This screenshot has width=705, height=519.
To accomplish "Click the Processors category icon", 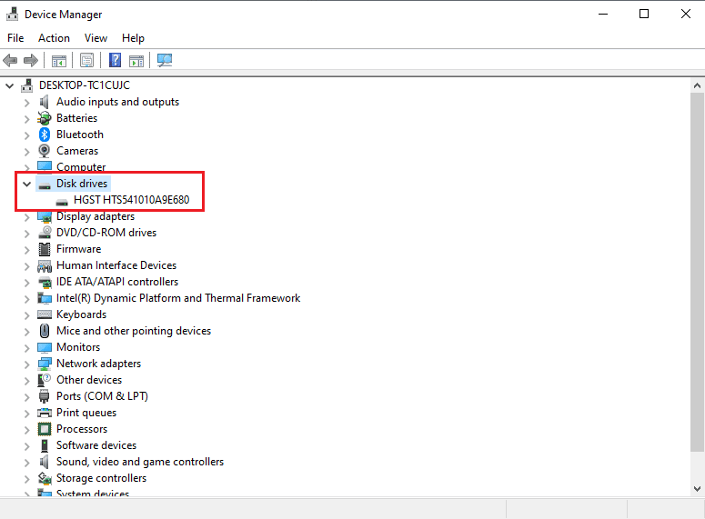I will pos(44,429).
